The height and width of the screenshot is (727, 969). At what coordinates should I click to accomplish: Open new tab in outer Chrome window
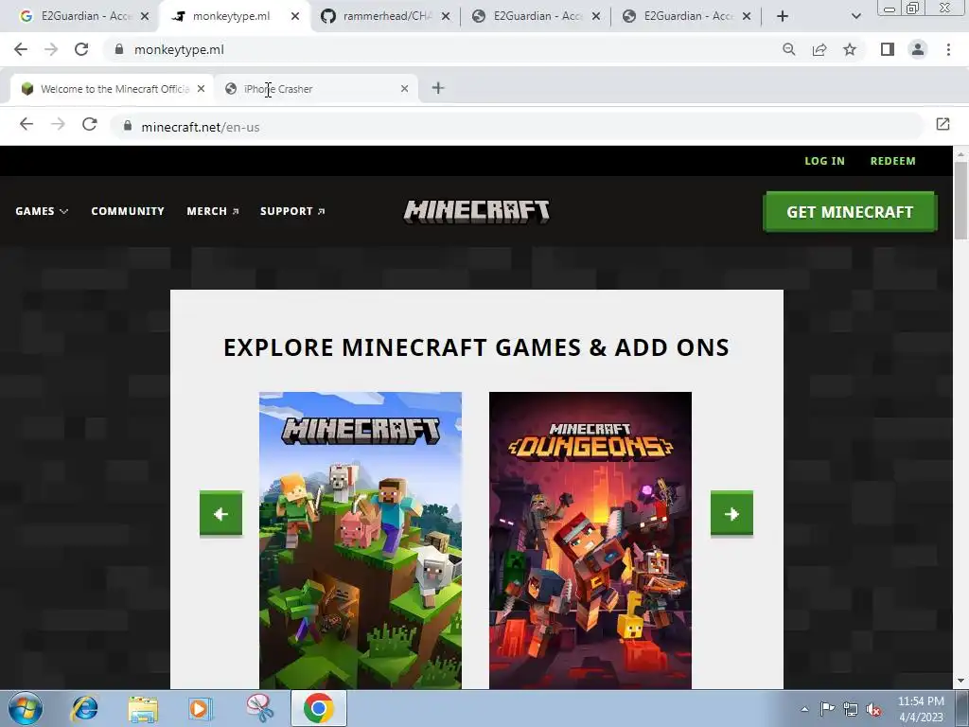783,16
